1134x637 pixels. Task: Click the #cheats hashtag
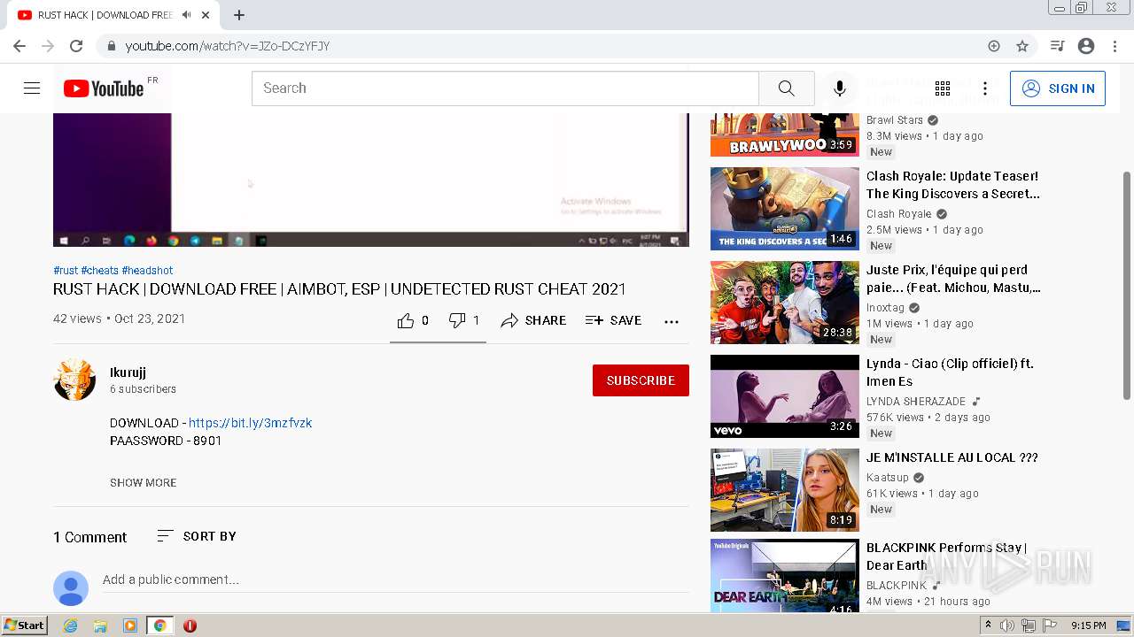(99, 271)
